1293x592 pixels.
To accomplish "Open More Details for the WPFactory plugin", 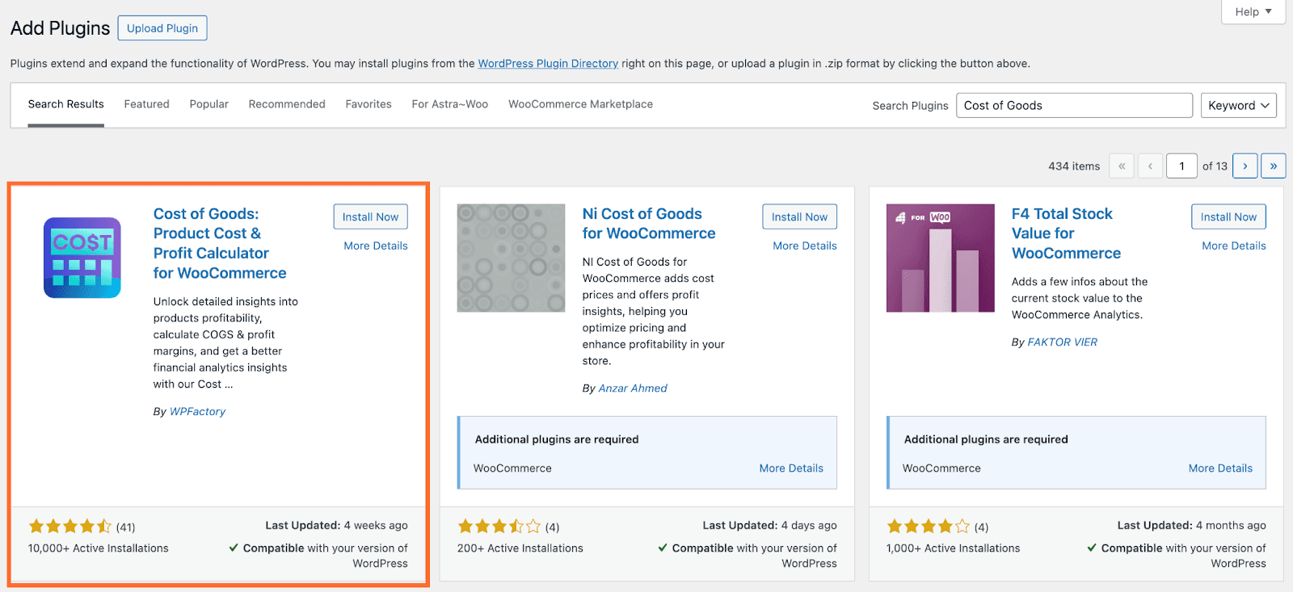I will tap(376, 246).
